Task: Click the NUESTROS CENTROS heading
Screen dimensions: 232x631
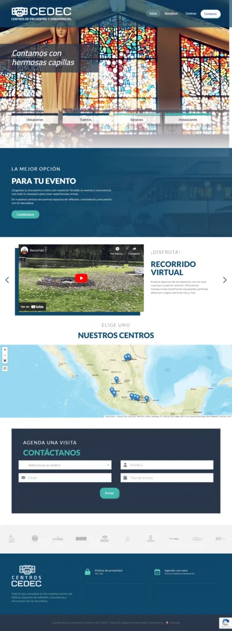Action: coord(116,335)
